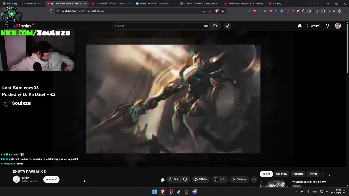This screenshot has height=196, width=349.
Task: Open Brave browser on taskbar
Action: click(163, 192)
